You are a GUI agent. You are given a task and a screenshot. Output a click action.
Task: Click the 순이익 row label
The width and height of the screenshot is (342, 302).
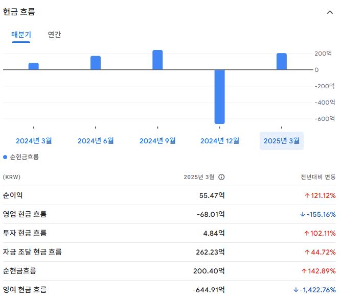tap(13, 195)
